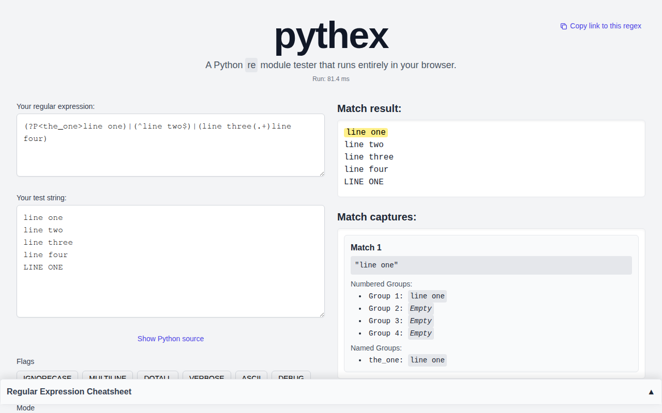Click 'line two' in match result

pos(364,145)
